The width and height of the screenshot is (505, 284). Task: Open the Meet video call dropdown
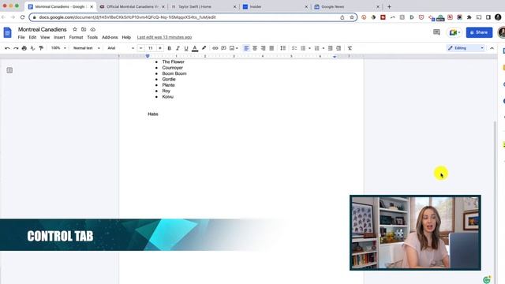point(454,32)
